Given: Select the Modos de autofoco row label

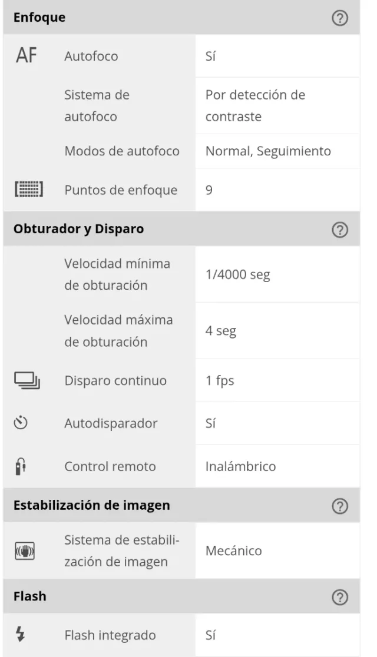Looking at the screenshot, I should pos(122,151).
